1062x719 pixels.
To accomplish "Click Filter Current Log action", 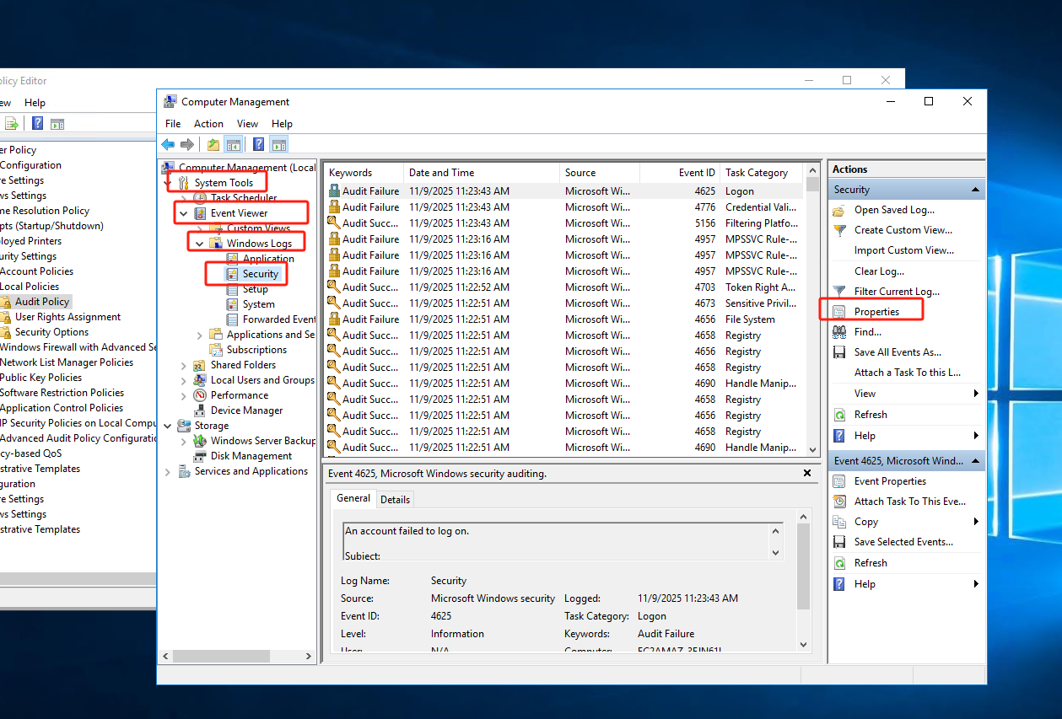I will 896,292.
